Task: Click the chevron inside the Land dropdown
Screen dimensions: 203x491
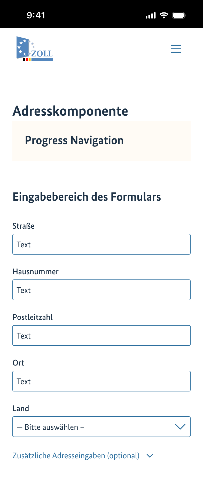Action: (181, 426)
